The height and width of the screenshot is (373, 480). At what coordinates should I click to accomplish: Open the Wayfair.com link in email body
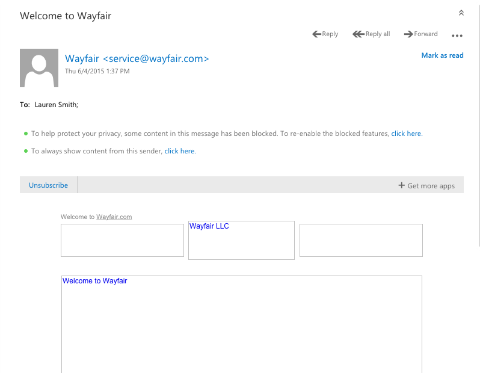click(114, 217)
